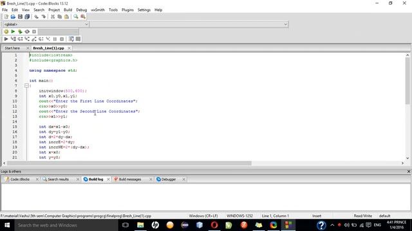Open the Various info debug icon

[x=78, y=39]
